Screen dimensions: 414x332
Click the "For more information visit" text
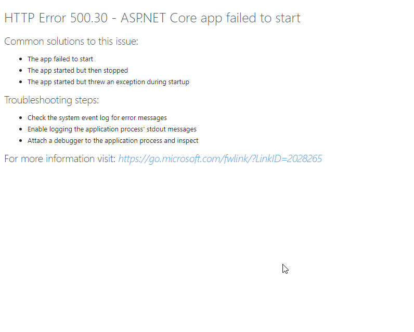(x=60, y=159)
